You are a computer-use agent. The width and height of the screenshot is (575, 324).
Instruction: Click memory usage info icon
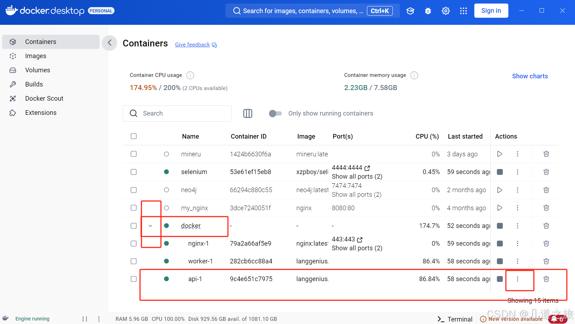[x=414, y=75]
